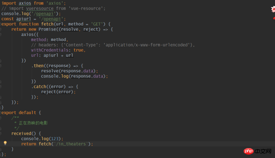
Task: Click the vueresource identifier in comment
Action: tap(40, 8)
